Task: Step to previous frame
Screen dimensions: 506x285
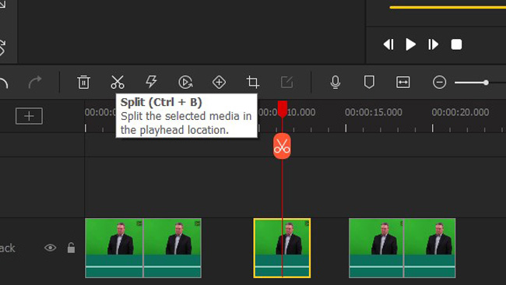Action: click(388, 44)
